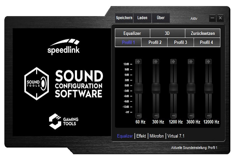The image size is (235, 160).
Task: Click the 1200 Hz slider handle
Action: [x=173, y=88]
